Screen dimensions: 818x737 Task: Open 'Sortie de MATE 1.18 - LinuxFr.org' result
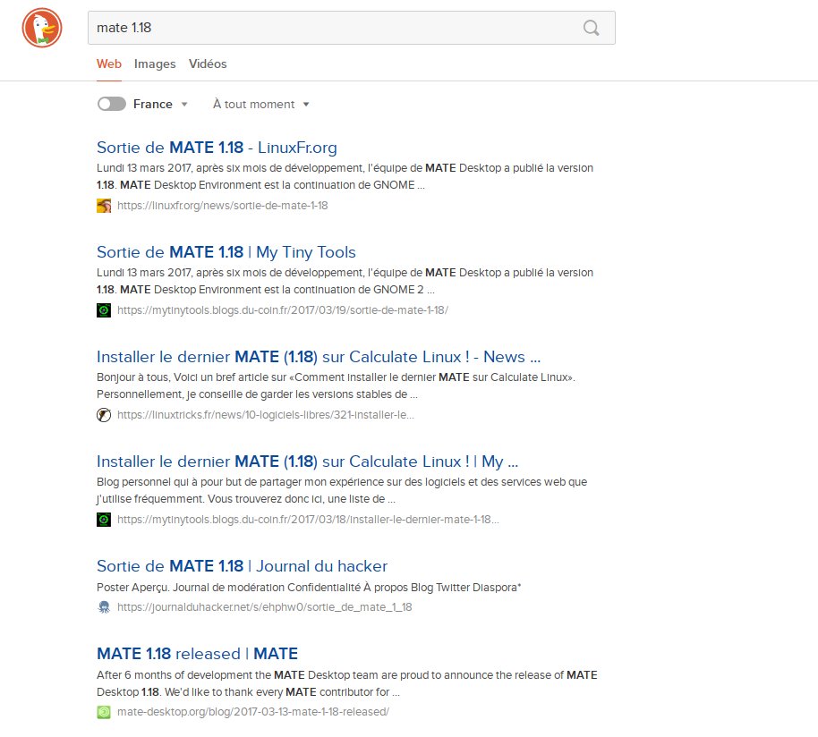[x=217, y=148]
